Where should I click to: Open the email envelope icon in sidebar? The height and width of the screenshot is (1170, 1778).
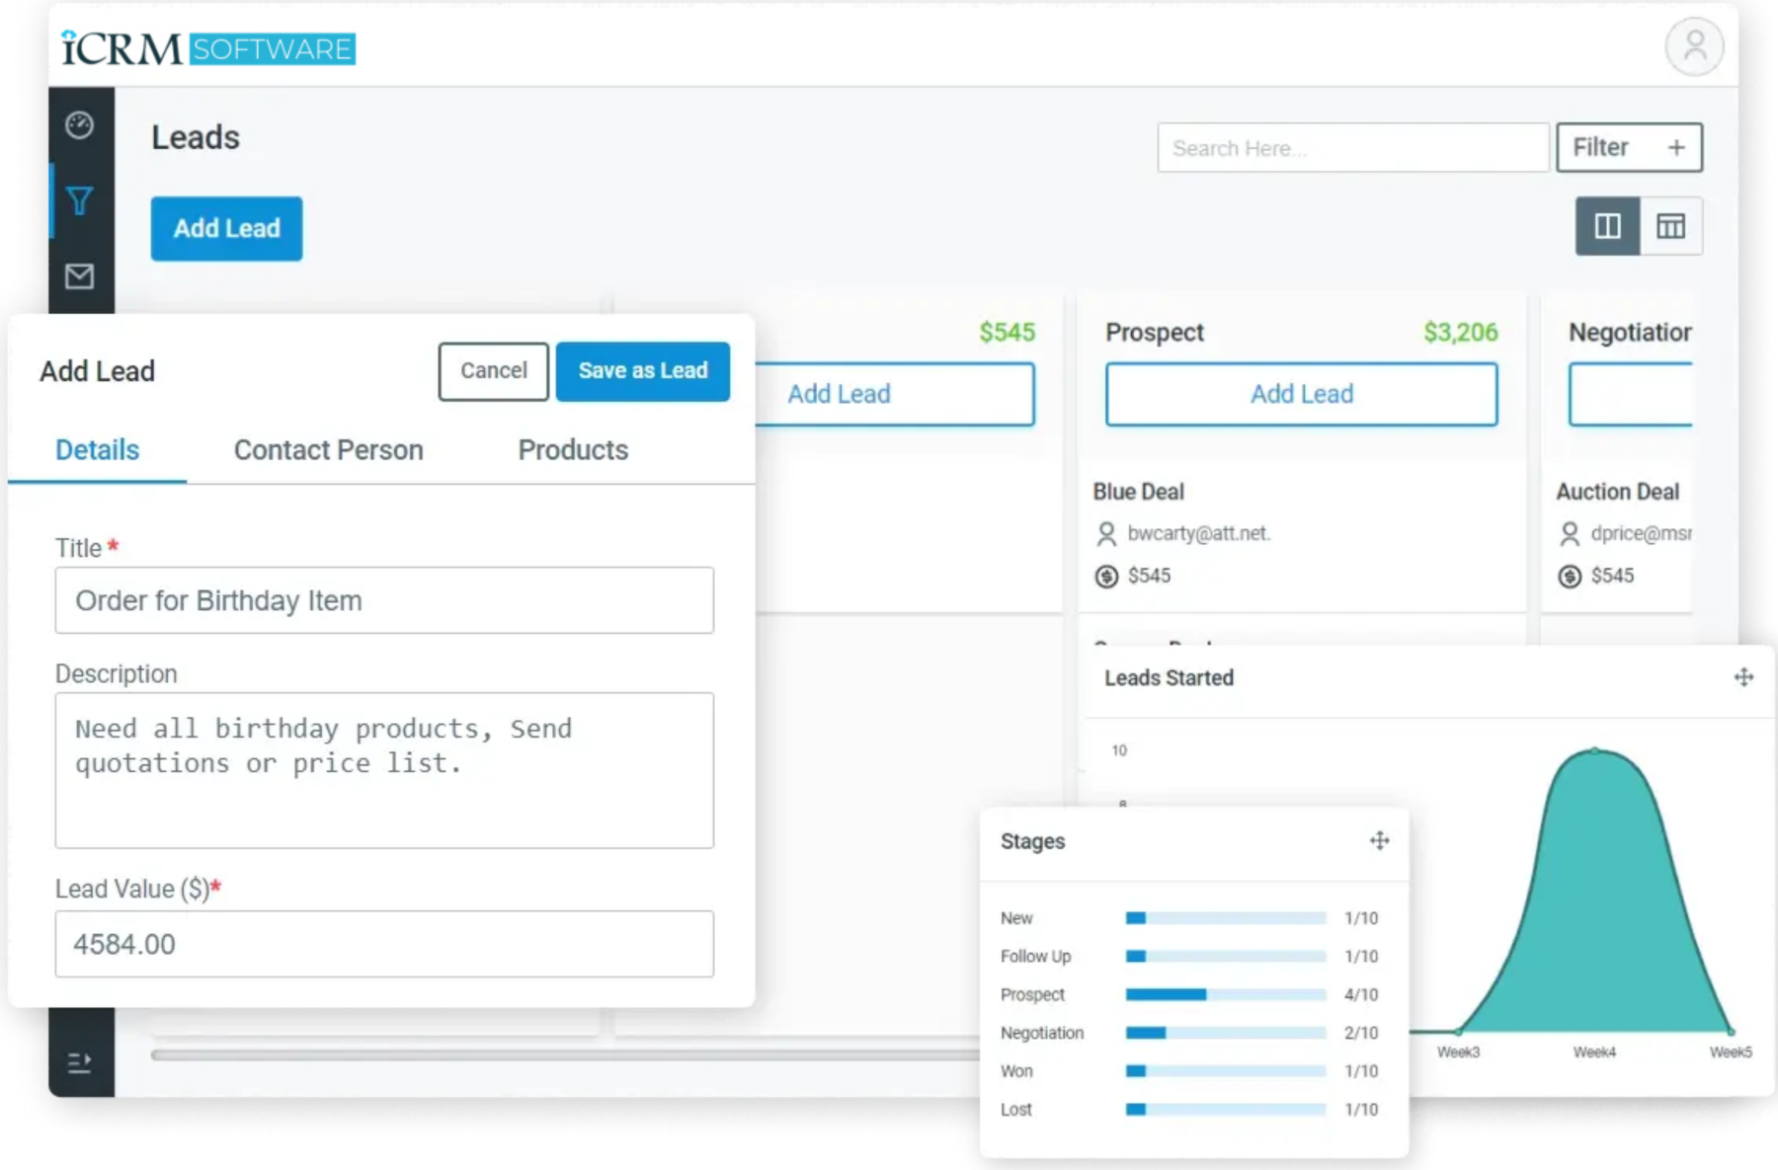click(x=80, y=277)
